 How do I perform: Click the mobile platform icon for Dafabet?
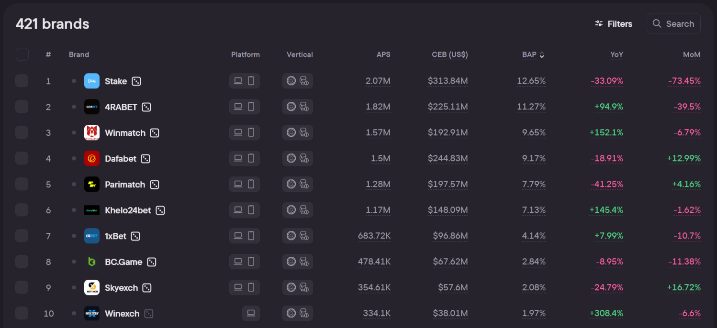(251, 158)
